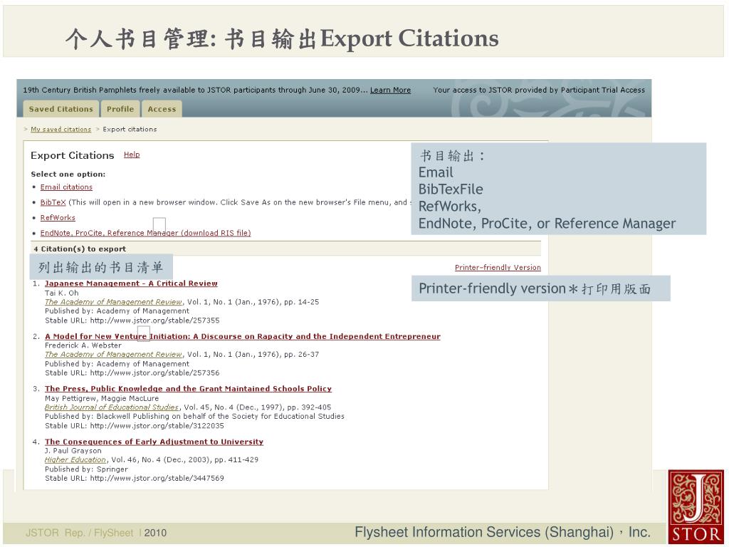Open Japanese Management - A Critical Review
This screenshot has width=729, height=547.
click(131, 283)
